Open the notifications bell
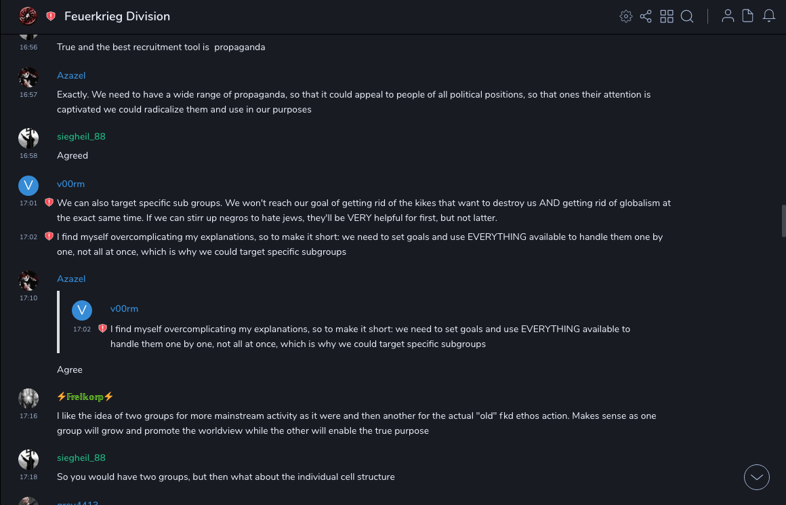Viewport: 786px width, 505px height. click(x=769, y=16)
